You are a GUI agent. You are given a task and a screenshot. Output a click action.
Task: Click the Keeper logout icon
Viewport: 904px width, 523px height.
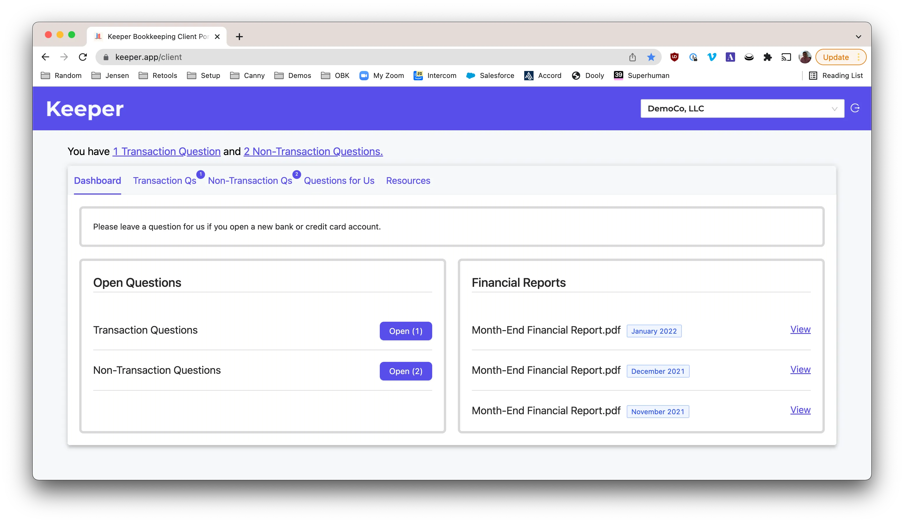[855, 108]
